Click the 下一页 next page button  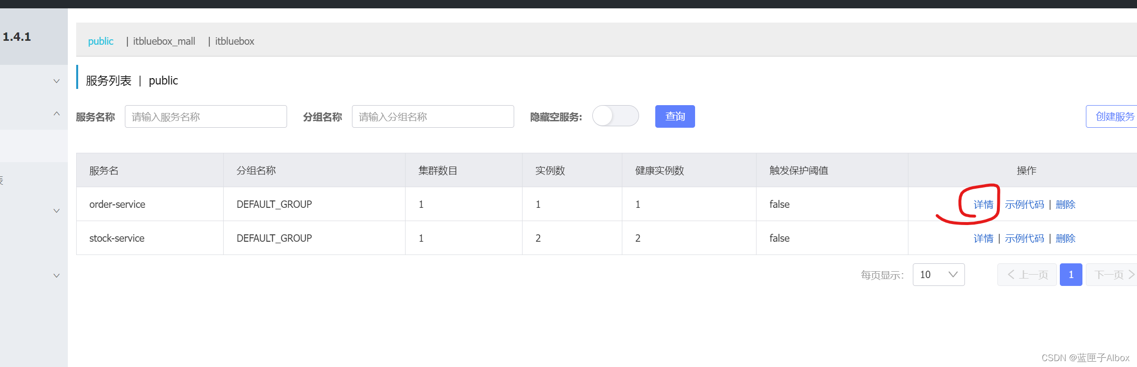pos(1112,275)
